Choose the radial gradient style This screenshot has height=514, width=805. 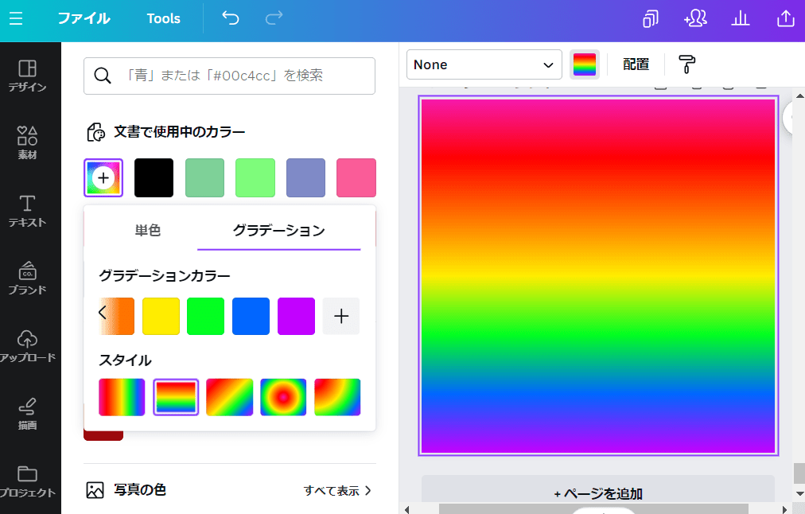[x=283, y=397]
